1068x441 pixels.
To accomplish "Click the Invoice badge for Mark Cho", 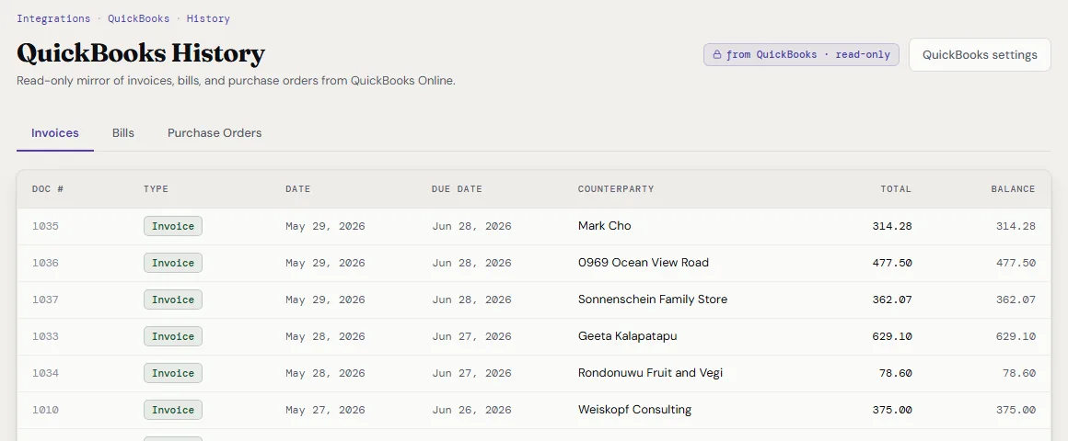I will coord(173,226).
